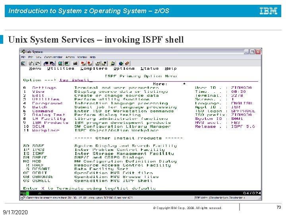Viewport: 286px width, 215px height.
Task: Click the Paste toolbar icon
Action: 38,63
